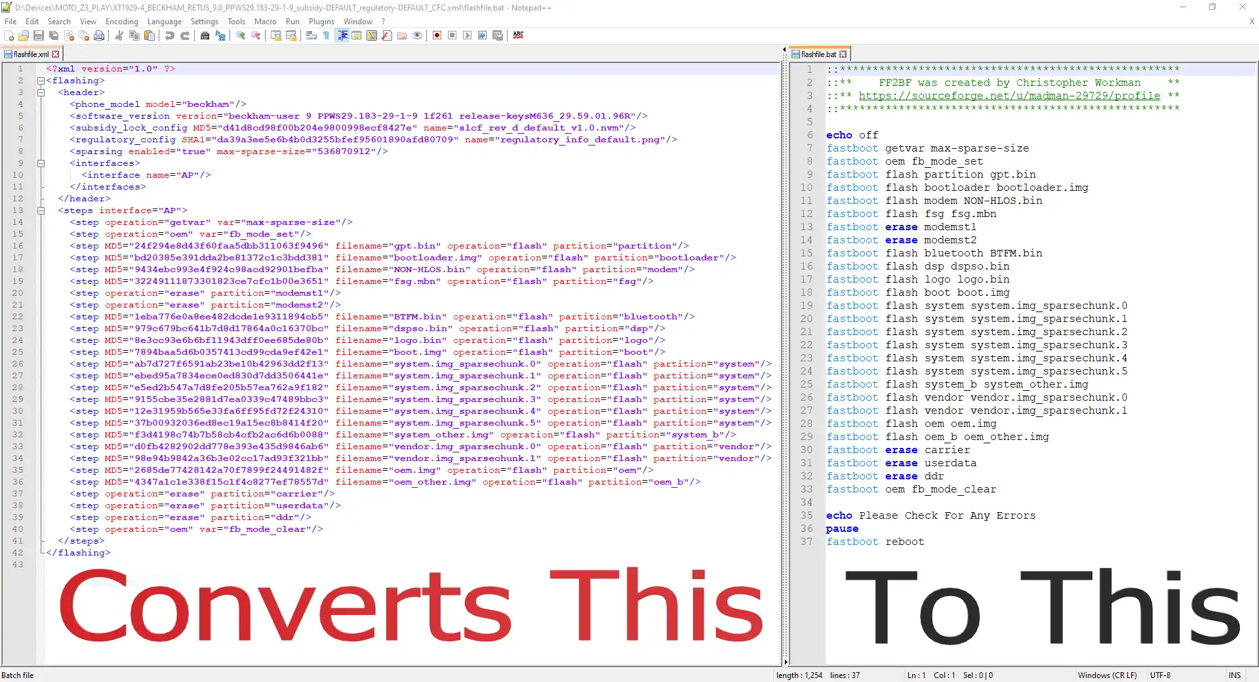Open the File menu
This screenshot has height=682, width=1259.
click(10, 22)
